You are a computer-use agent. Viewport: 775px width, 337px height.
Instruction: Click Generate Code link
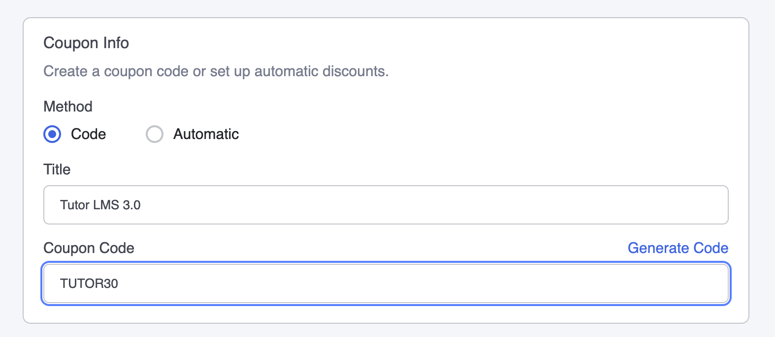tap(678, 248)
